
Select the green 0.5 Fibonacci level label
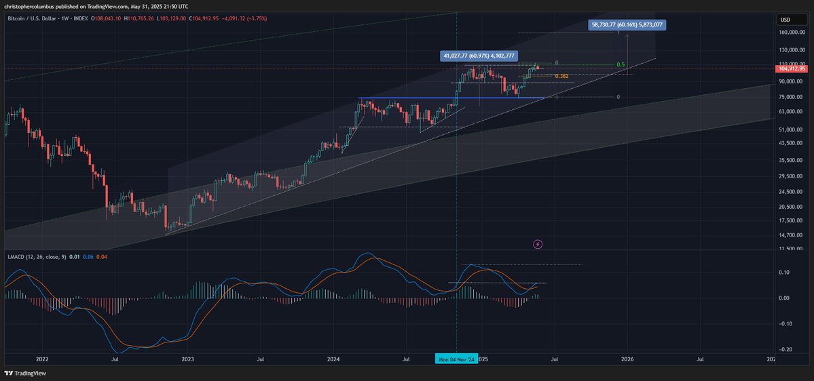tap(620, 64)
